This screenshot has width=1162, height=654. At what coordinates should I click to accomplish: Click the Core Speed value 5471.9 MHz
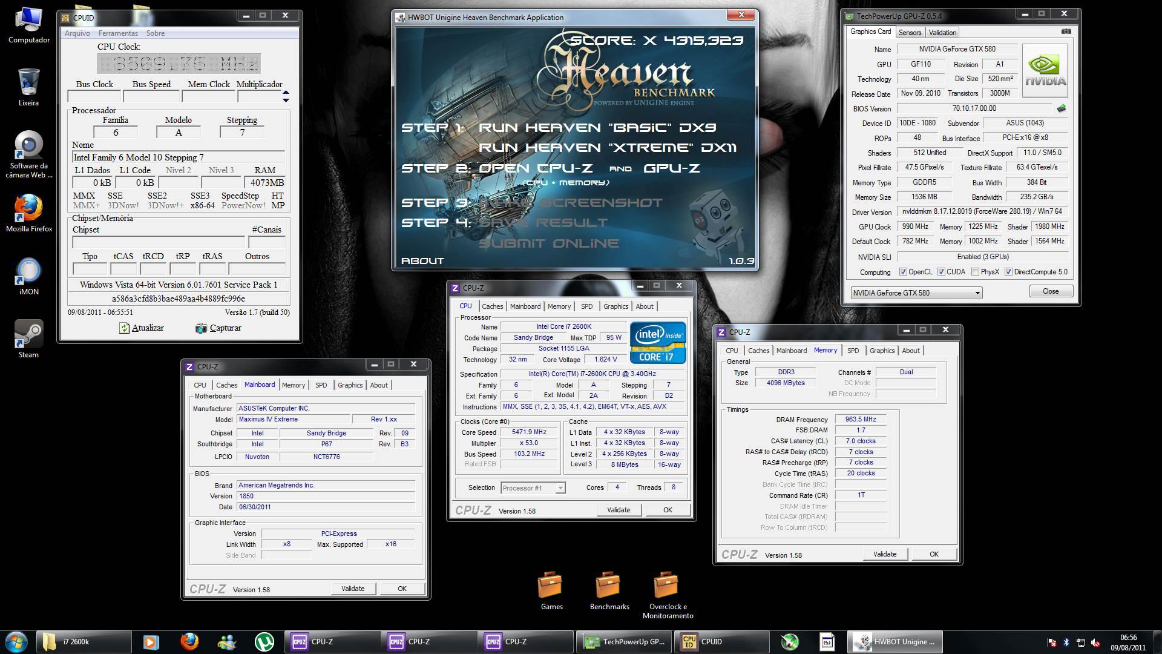(x=529, y=432)
